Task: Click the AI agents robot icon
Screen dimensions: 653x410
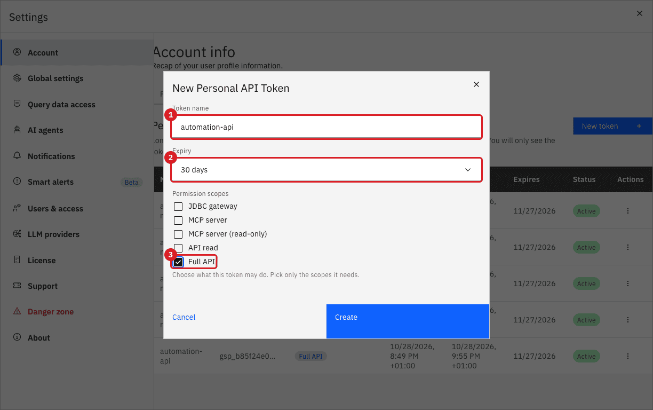Action: coord(17,130)
